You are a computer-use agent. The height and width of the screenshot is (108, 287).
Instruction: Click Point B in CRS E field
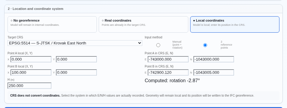coord(168,72)
